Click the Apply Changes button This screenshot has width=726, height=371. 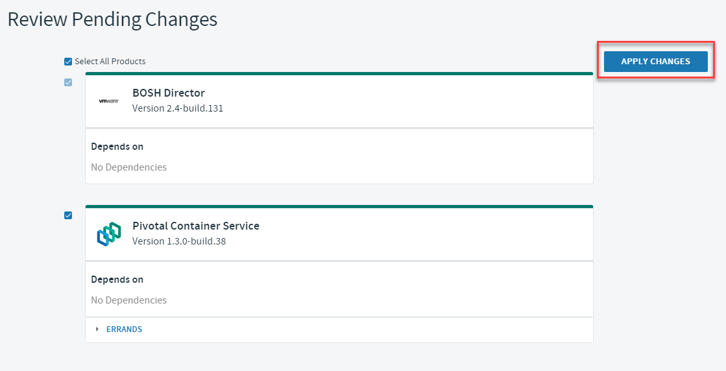[x=656, y=62]
